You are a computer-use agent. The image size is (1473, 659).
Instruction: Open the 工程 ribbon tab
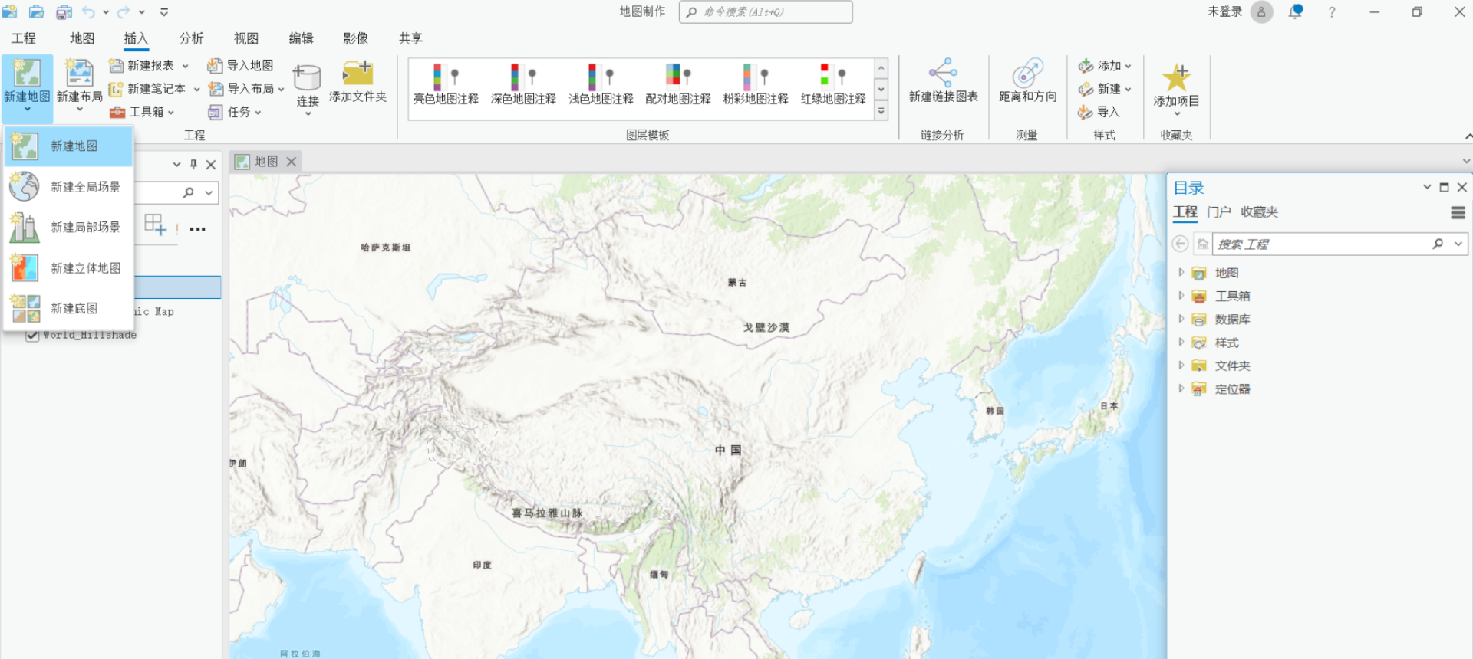coord(24,38)
